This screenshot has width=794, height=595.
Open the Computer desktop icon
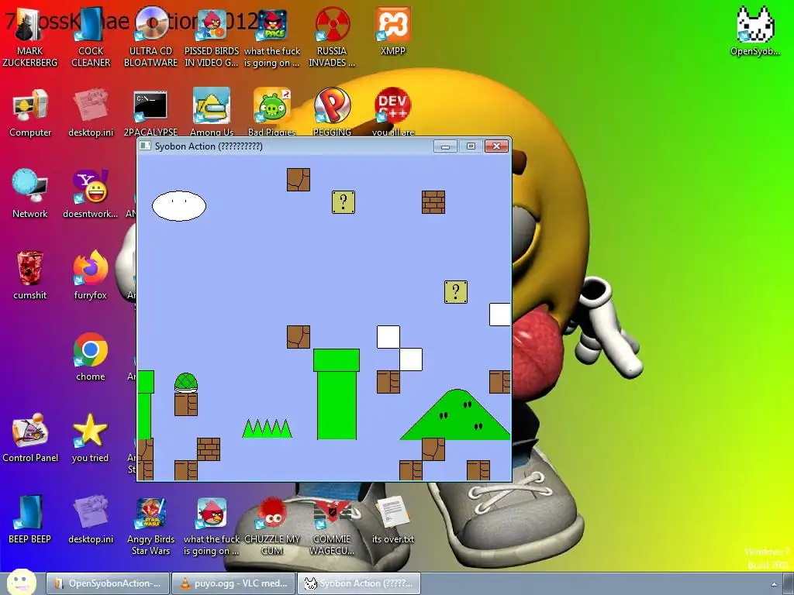click(30, 113)
